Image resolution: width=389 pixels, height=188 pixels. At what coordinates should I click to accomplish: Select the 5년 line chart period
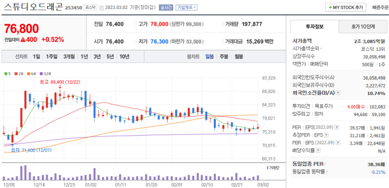pyautogui.click(x=110, y=56)
